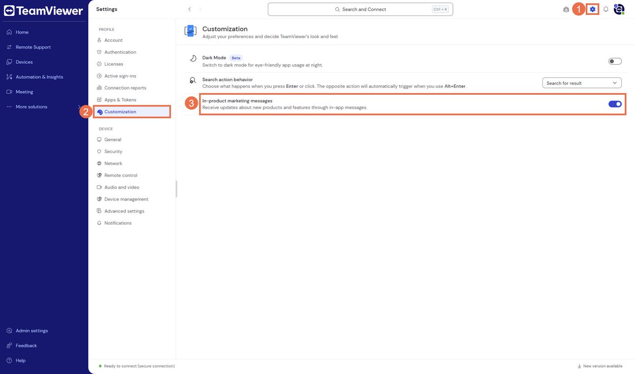
Task: Click the Help question mark icon
Action: 10,360
